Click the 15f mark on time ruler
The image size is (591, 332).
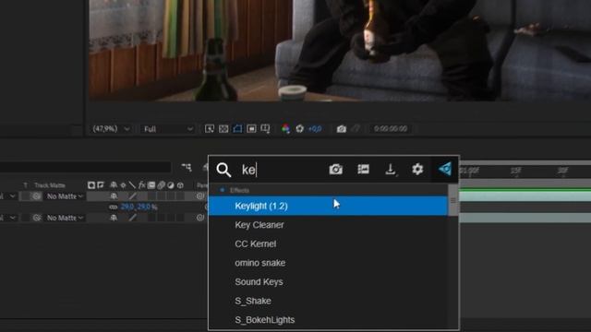[515, 171]
